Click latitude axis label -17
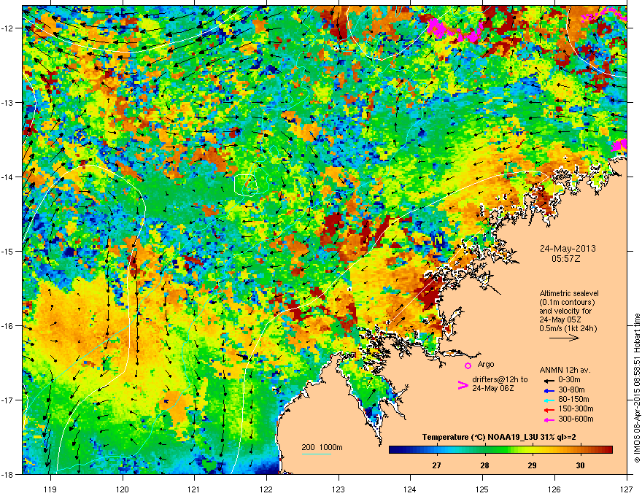 pyautogui.click(x=7, y=400)
